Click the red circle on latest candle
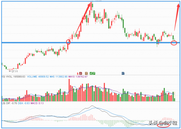Screen dimensions: 181x129 click(174, 43)
